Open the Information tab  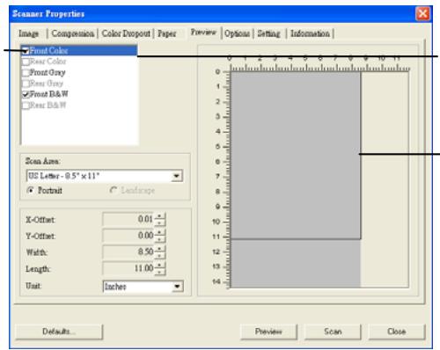(310, 33)
